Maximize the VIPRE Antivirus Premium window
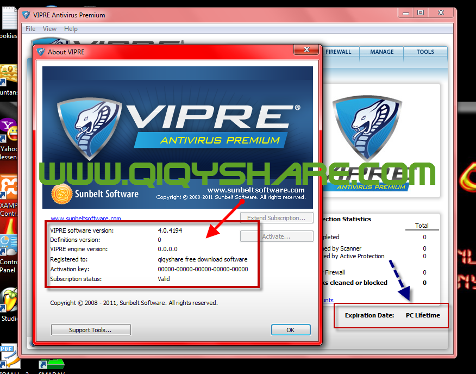Screen dimensions: 476x374 coord(421,13)
